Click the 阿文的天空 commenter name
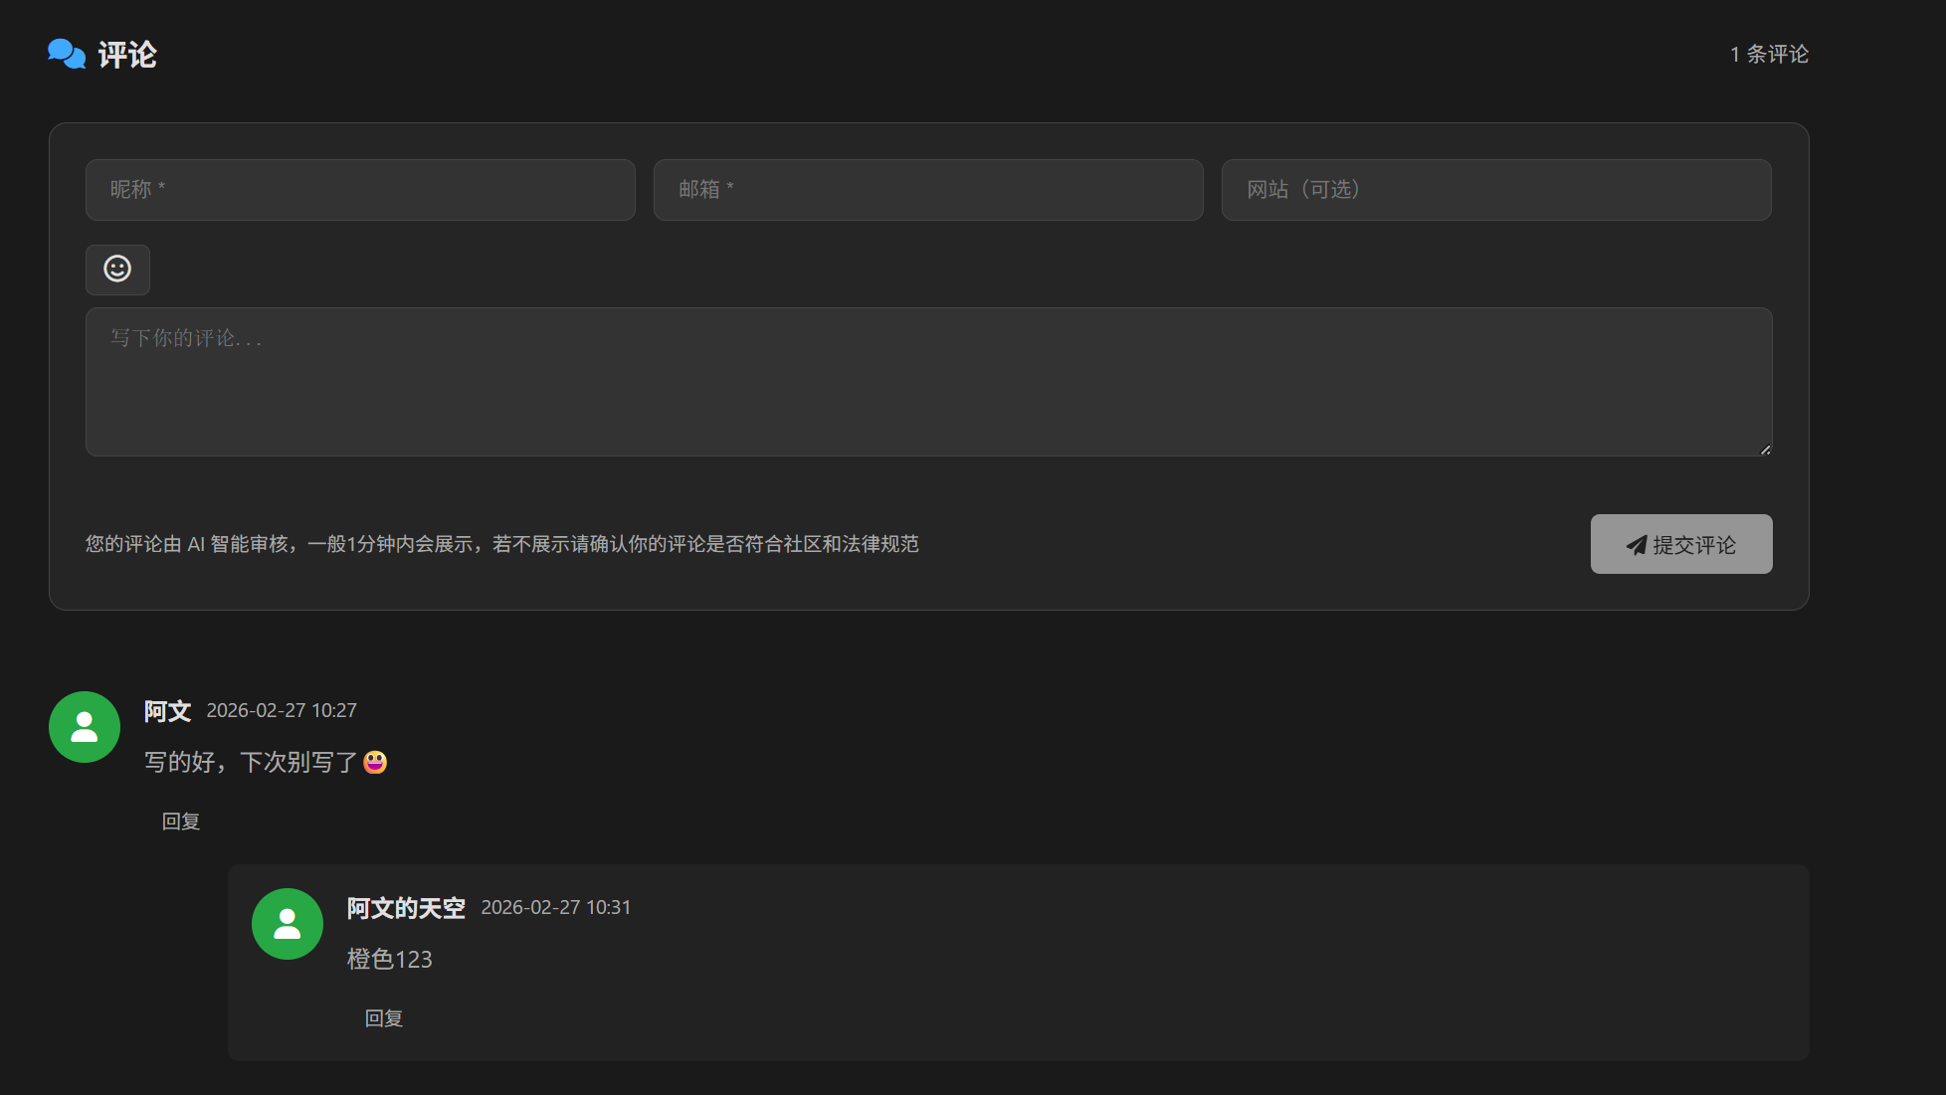The height and width of the screenshot is (1095, 1946). click(x=406, y=908)
